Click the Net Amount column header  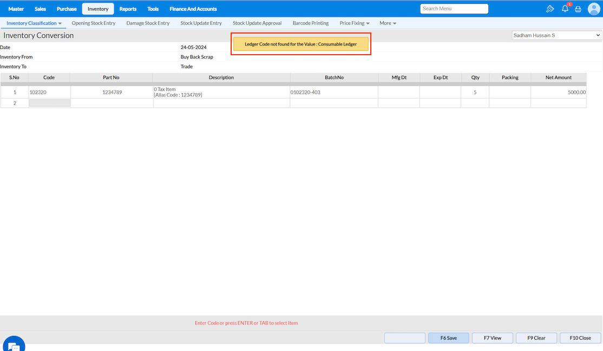coord(559,77)
